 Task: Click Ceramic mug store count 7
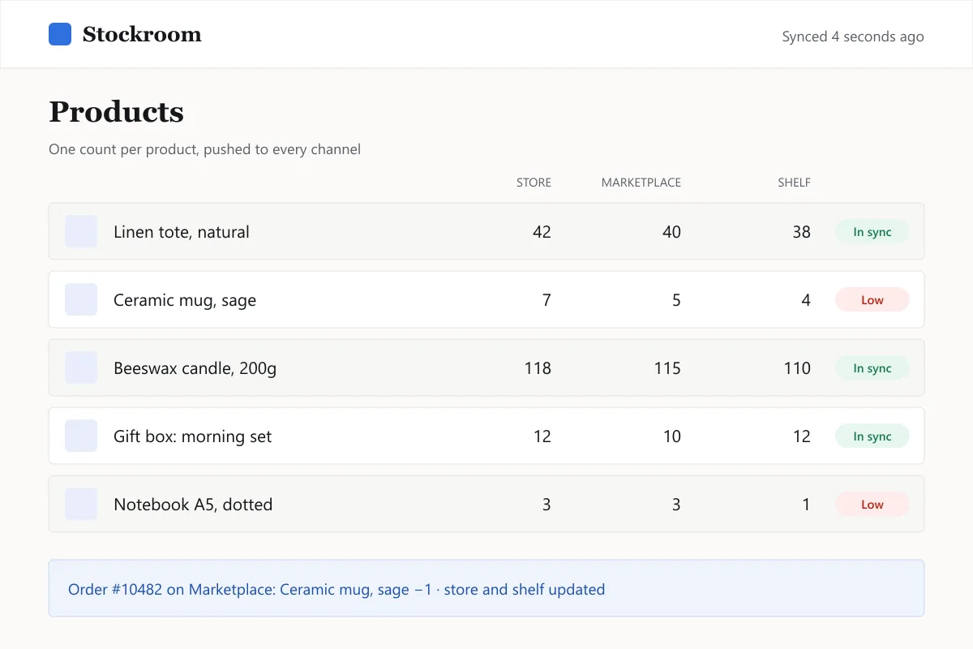point(547,300)
